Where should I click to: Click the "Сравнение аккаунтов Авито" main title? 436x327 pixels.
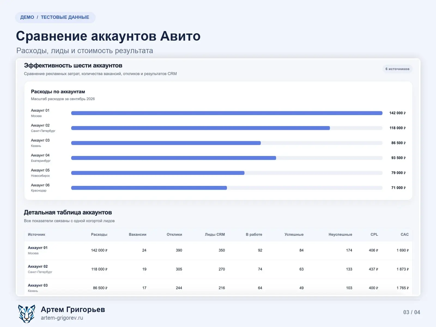click(x=108, y=36)
